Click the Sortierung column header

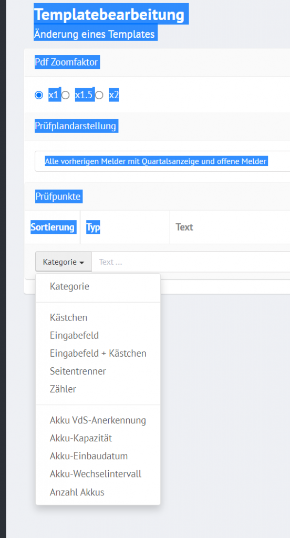pyautogui.click(x=53, y=227)
